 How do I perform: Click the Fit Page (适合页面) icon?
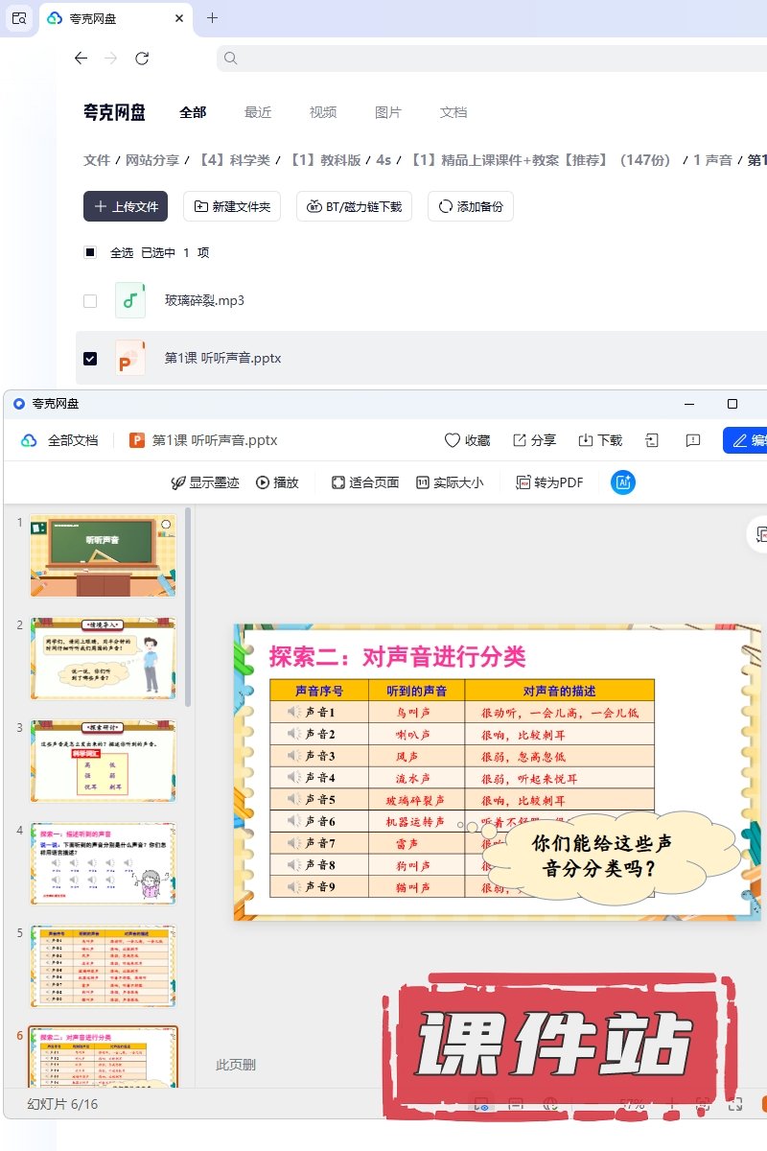tap(338, 482)
